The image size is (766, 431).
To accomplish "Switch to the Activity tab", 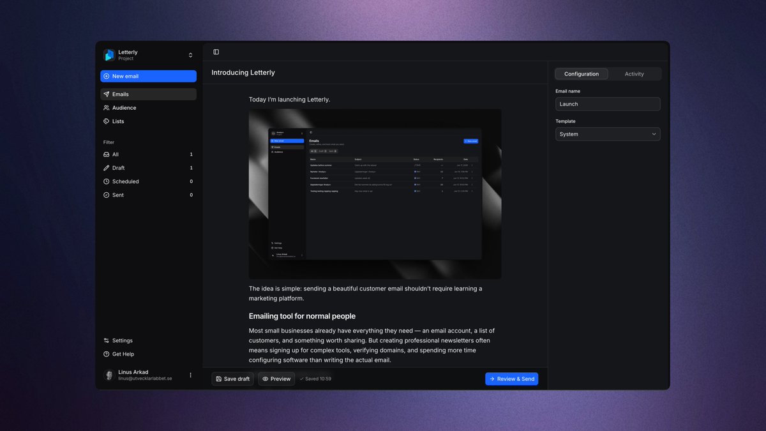I will click(635, 74).
